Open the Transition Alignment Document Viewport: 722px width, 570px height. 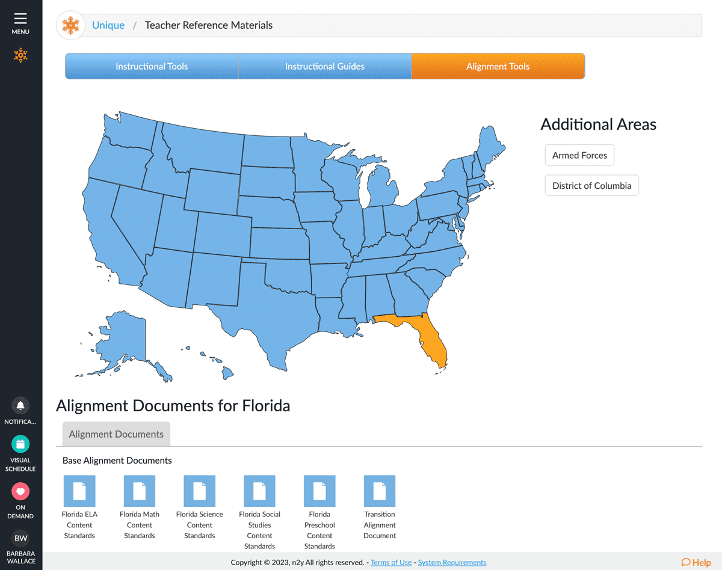(380, 491)
